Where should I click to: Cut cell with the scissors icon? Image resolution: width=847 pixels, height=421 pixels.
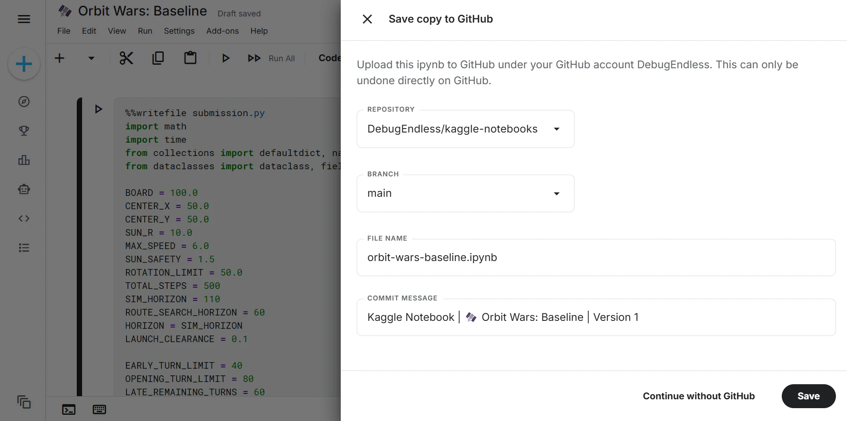126,58
